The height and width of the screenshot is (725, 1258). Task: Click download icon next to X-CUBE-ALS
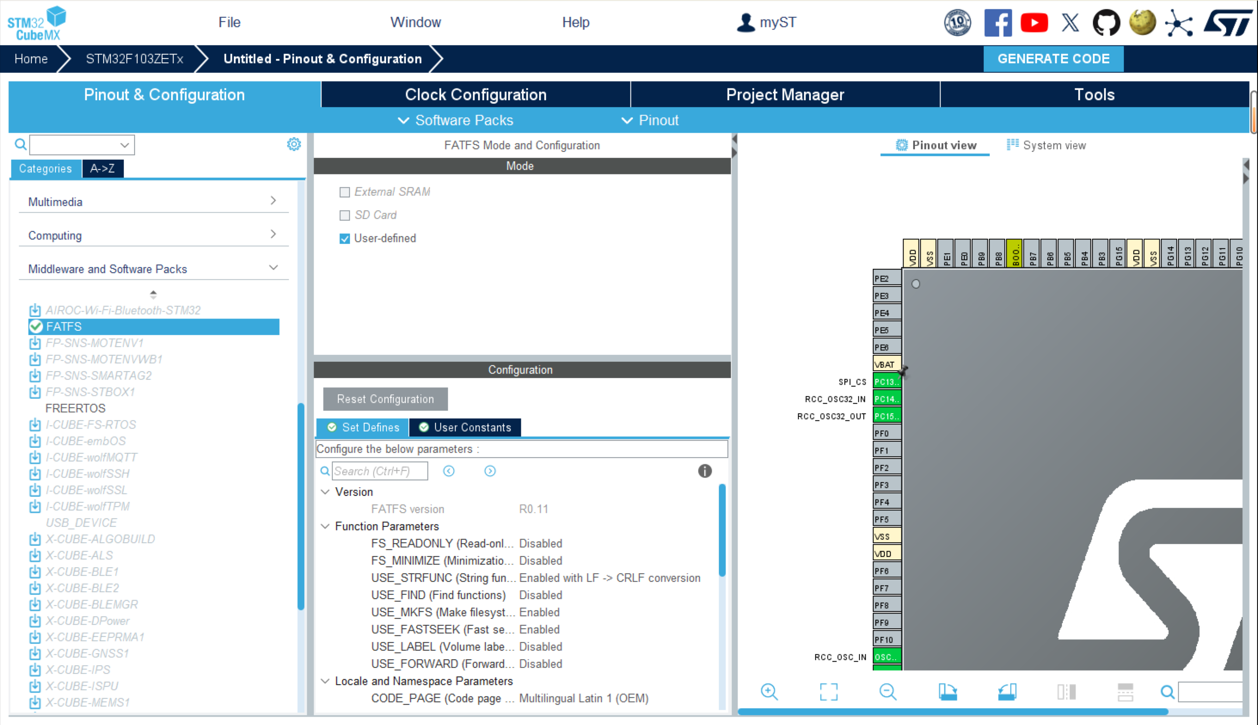click(35, 555)
